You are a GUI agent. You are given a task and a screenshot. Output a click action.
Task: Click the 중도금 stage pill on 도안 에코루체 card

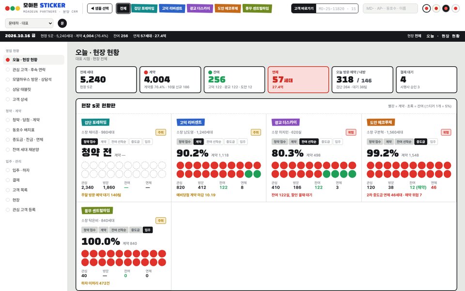tap(420, 142)
